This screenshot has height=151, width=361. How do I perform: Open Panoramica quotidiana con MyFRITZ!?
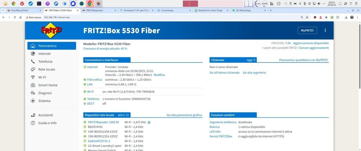pyautogui.click(x=304, y=60)
